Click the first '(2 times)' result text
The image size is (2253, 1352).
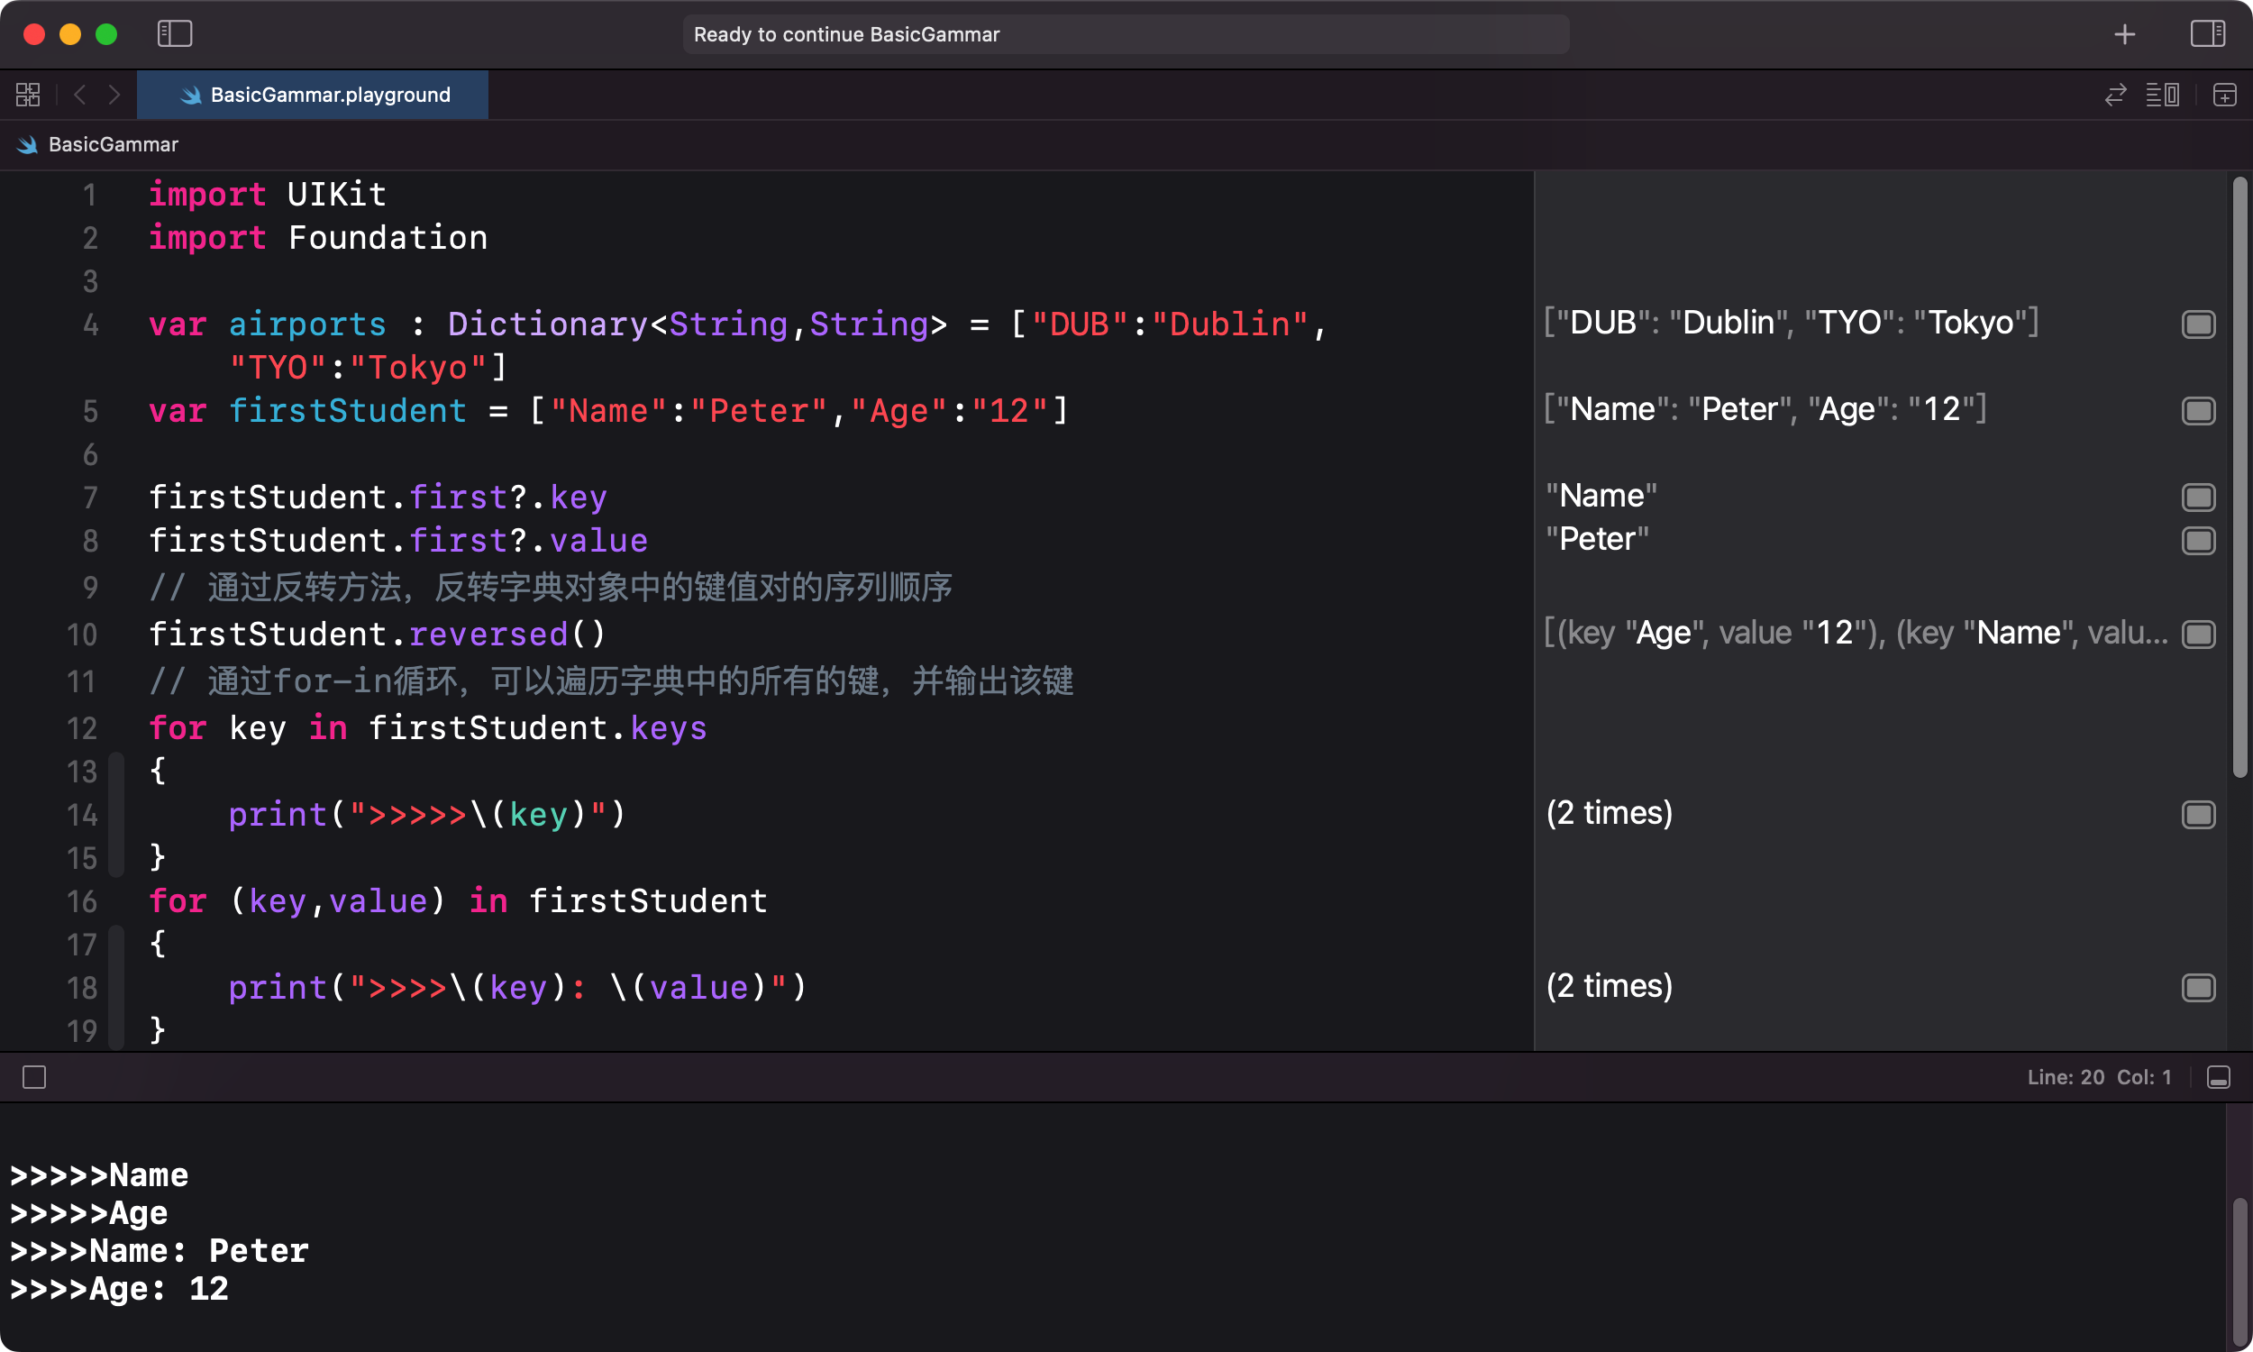tap(1610, 813)
